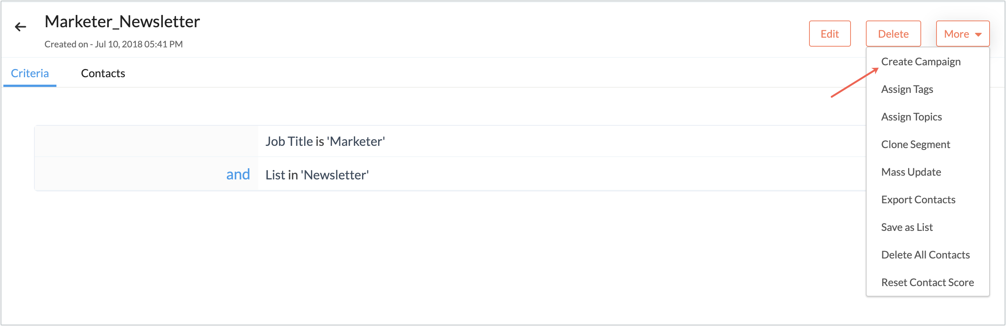Click the Marketer_Newsletter segment title

(122, 22)
